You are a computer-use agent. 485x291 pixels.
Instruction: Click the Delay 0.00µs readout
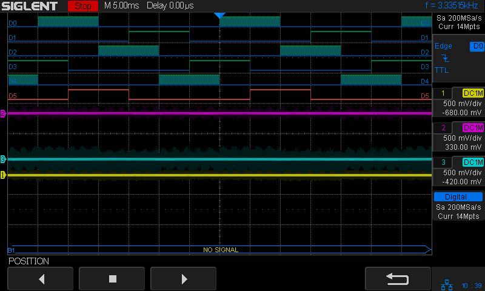click(170, 5)
